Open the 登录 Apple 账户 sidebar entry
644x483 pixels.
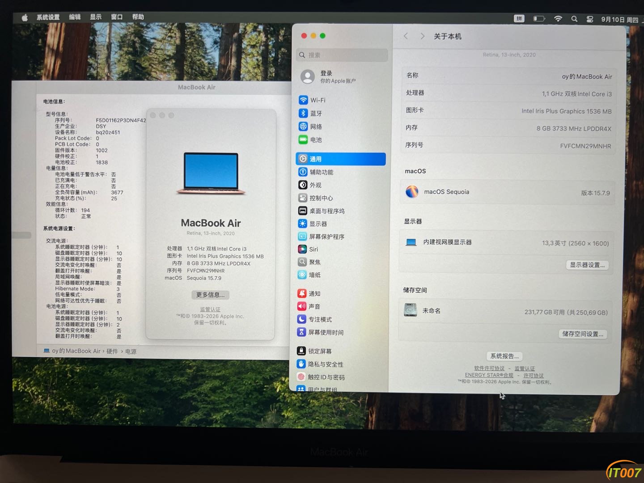click(x=342, y=77)
